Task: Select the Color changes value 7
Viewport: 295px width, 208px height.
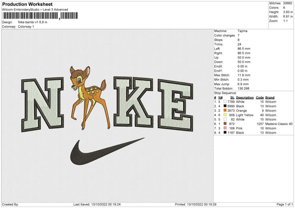Action: [x=238, y=35]
